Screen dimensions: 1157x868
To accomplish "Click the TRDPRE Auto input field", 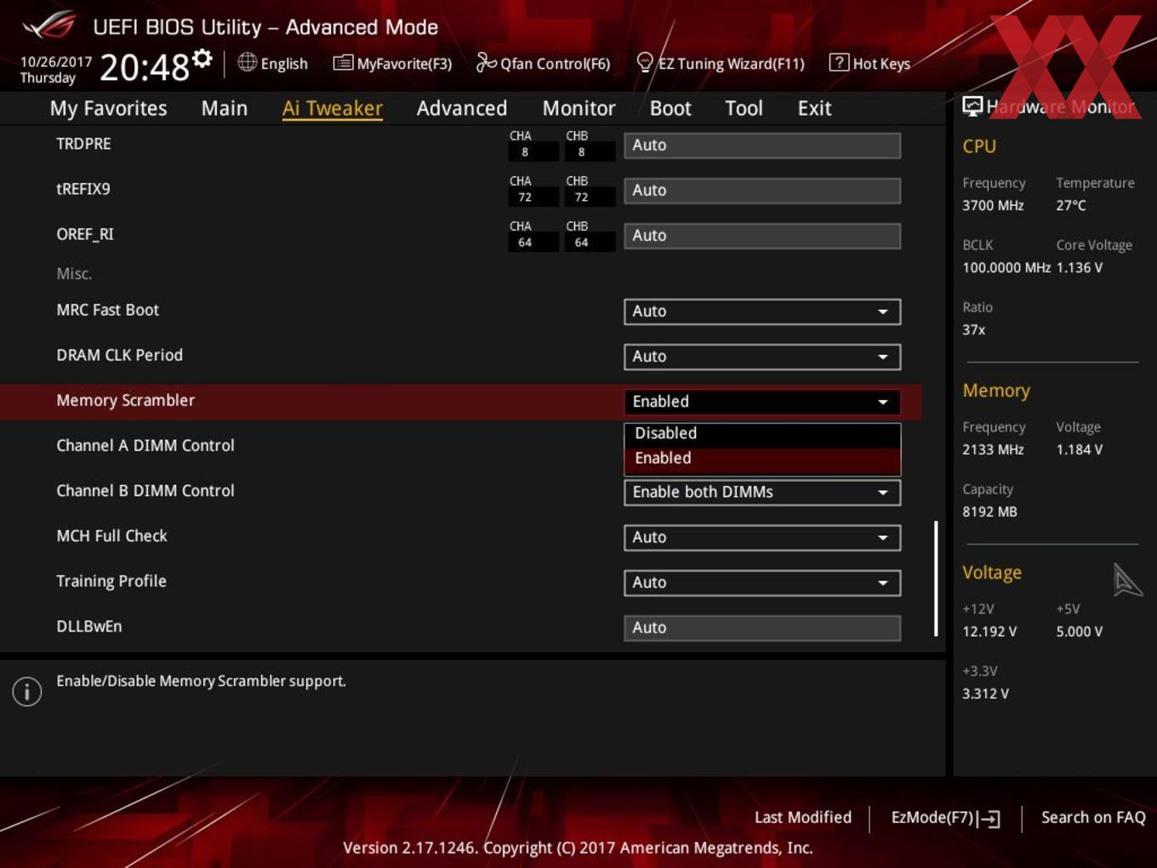I will click(762, 145).
